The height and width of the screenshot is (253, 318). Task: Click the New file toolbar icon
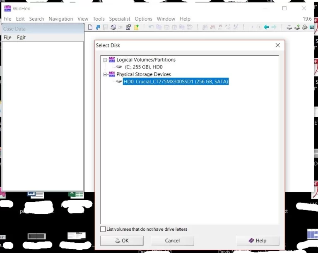click(x=90, y=27)
